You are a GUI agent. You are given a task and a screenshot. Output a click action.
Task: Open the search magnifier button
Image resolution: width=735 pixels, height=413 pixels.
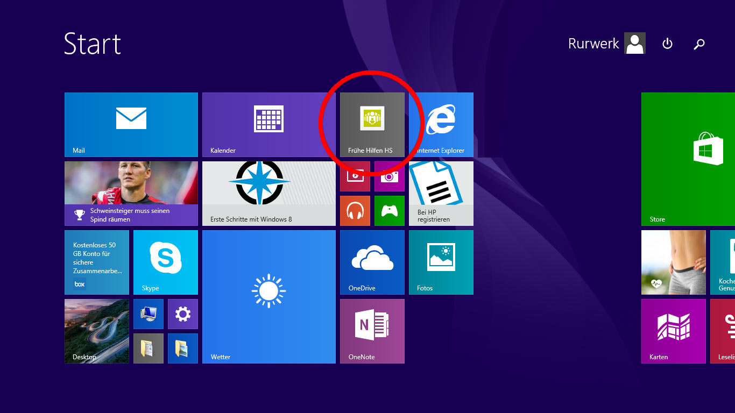coord(699,44)
